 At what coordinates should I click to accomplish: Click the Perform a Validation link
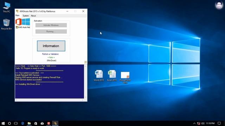click(x=50, y=54)
